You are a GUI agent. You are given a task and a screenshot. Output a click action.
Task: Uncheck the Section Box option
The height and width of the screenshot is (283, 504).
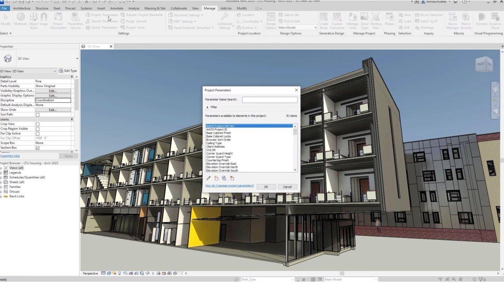coord(38,147)
